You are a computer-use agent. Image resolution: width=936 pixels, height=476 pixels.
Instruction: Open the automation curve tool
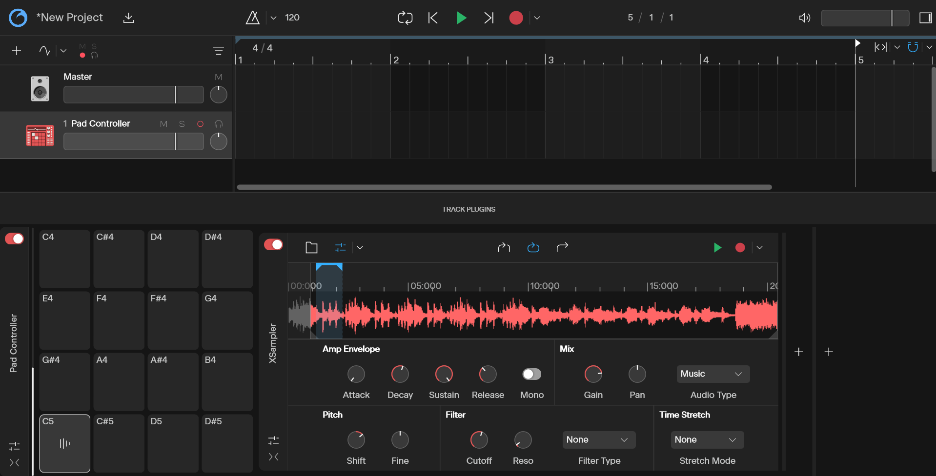[x=44, y=51]
